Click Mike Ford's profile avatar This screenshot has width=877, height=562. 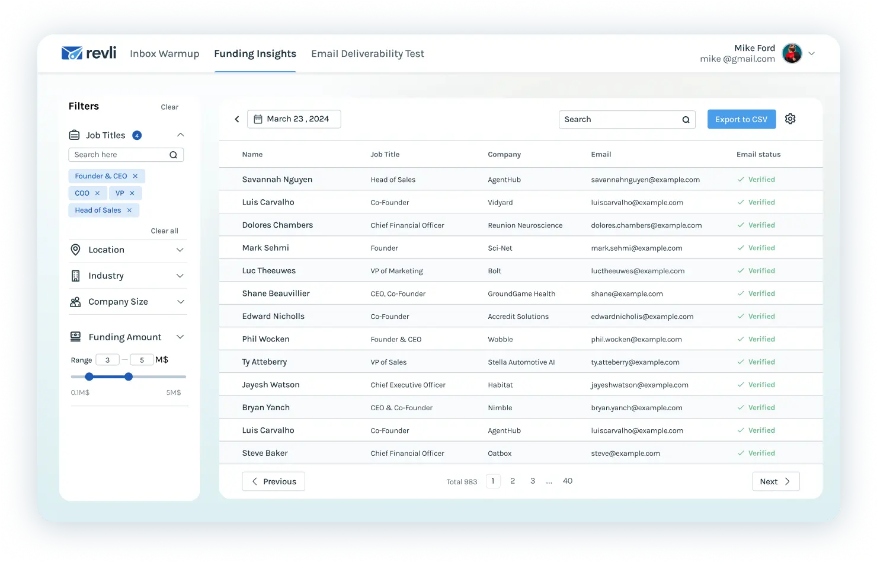tap(792, 53)
